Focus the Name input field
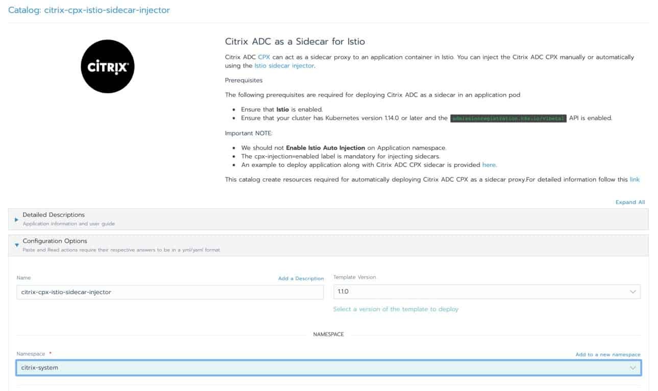Screen dimensions: 658x391 pyautogui.click(x=169, y=292)
